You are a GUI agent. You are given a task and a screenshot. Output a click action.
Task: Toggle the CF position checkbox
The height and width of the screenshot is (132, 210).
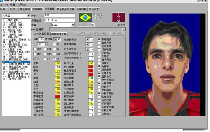54,59
